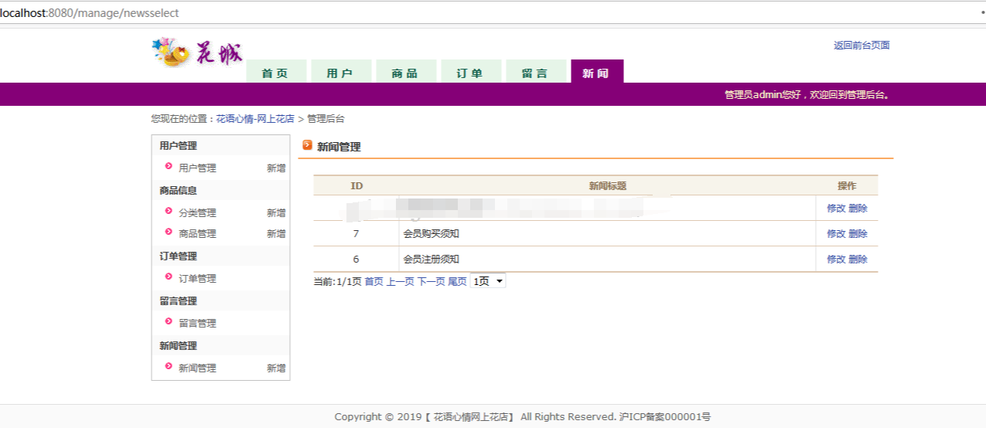
Task: Open 分类管理 in the sidebar
Action: [x=197, y=212]
